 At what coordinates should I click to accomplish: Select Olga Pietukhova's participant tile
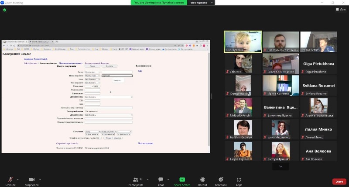[318, 64]
